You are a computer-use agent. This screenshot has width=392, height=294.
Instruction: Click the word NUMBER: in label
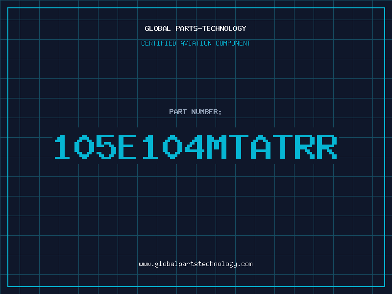206,112
